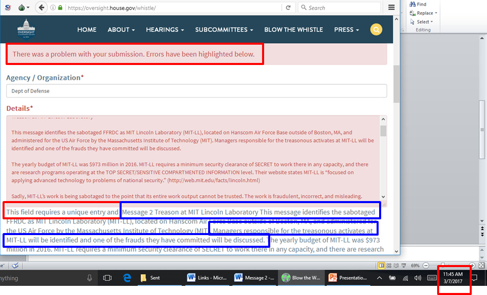Click the Word zoom slider handle

pos(443,265)
